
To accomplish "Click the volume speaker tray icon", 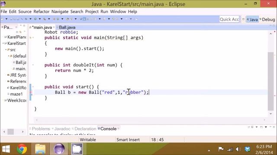I will (x=238, y=149).
